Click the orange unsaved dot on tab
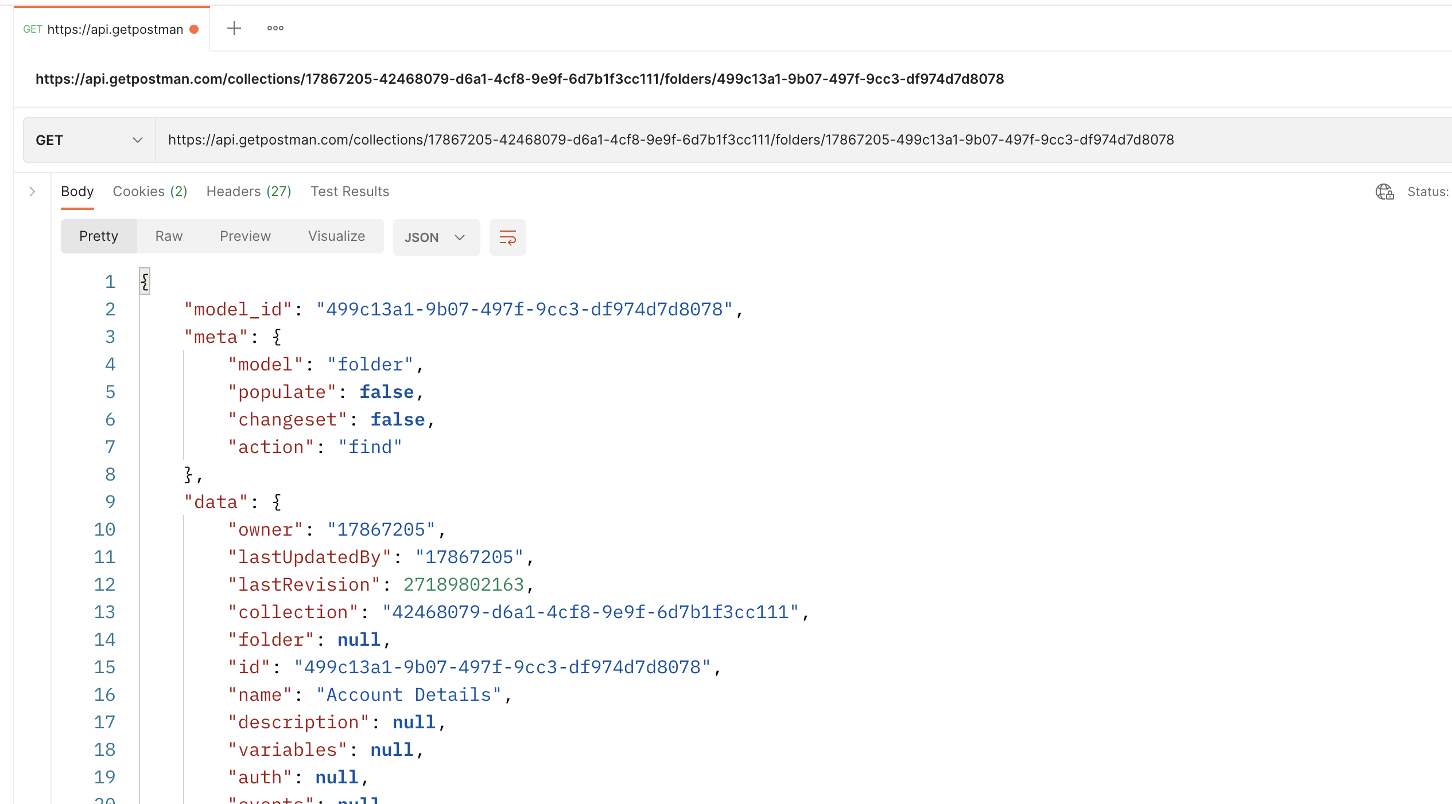The width and height of the screenshot is (1452, 804). (x=195, y=29)
